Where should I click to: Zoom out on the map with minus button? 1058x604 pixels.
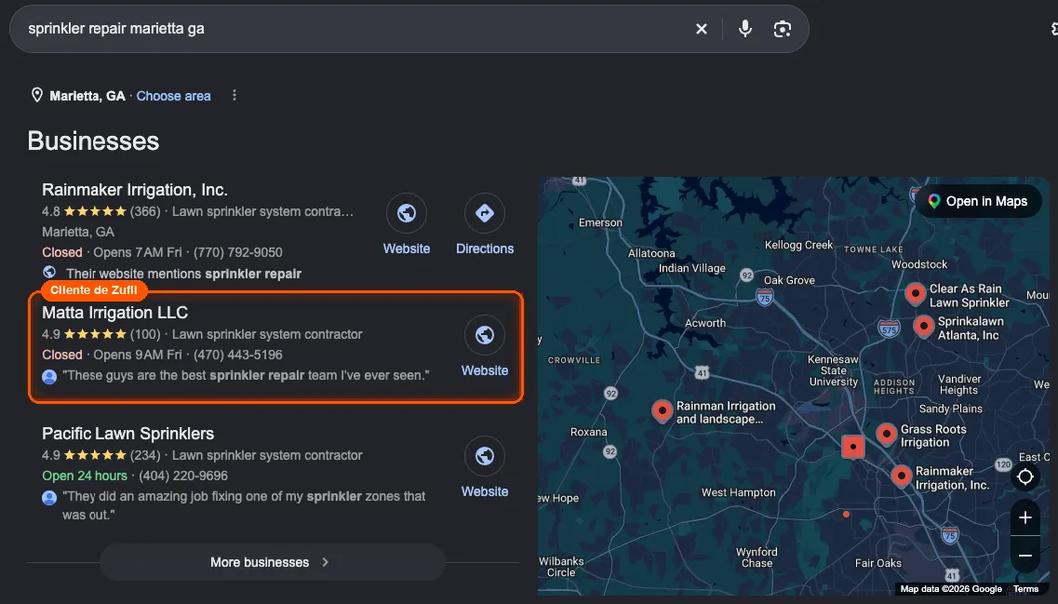coord(1025,556)
